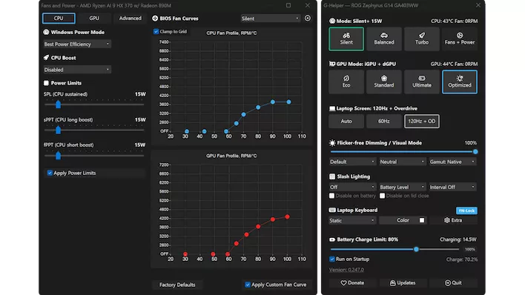The width and height of the screenshot is (525, 295).
Task: Open the Static keyboard lighting dropdown
Action: coord(352,220)
